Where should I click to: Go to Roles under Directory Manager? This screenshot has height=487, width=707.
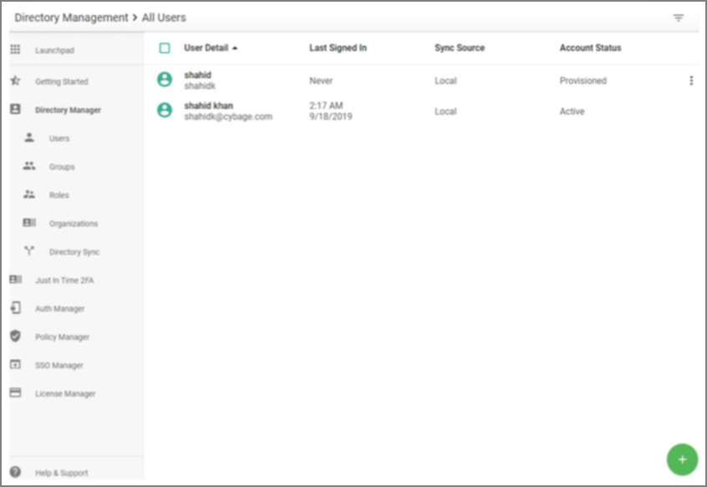click(x=59, y=196)
